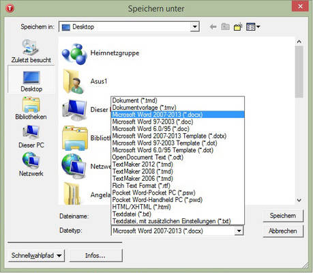Click the scroll down arrow of file list
This screenshot has width=313, height=273.
click(x=299, y=200)
